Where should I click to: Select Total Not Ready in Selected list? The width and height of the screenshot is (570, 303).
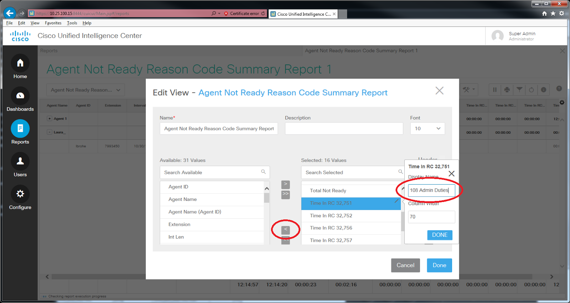coord(351,191)
